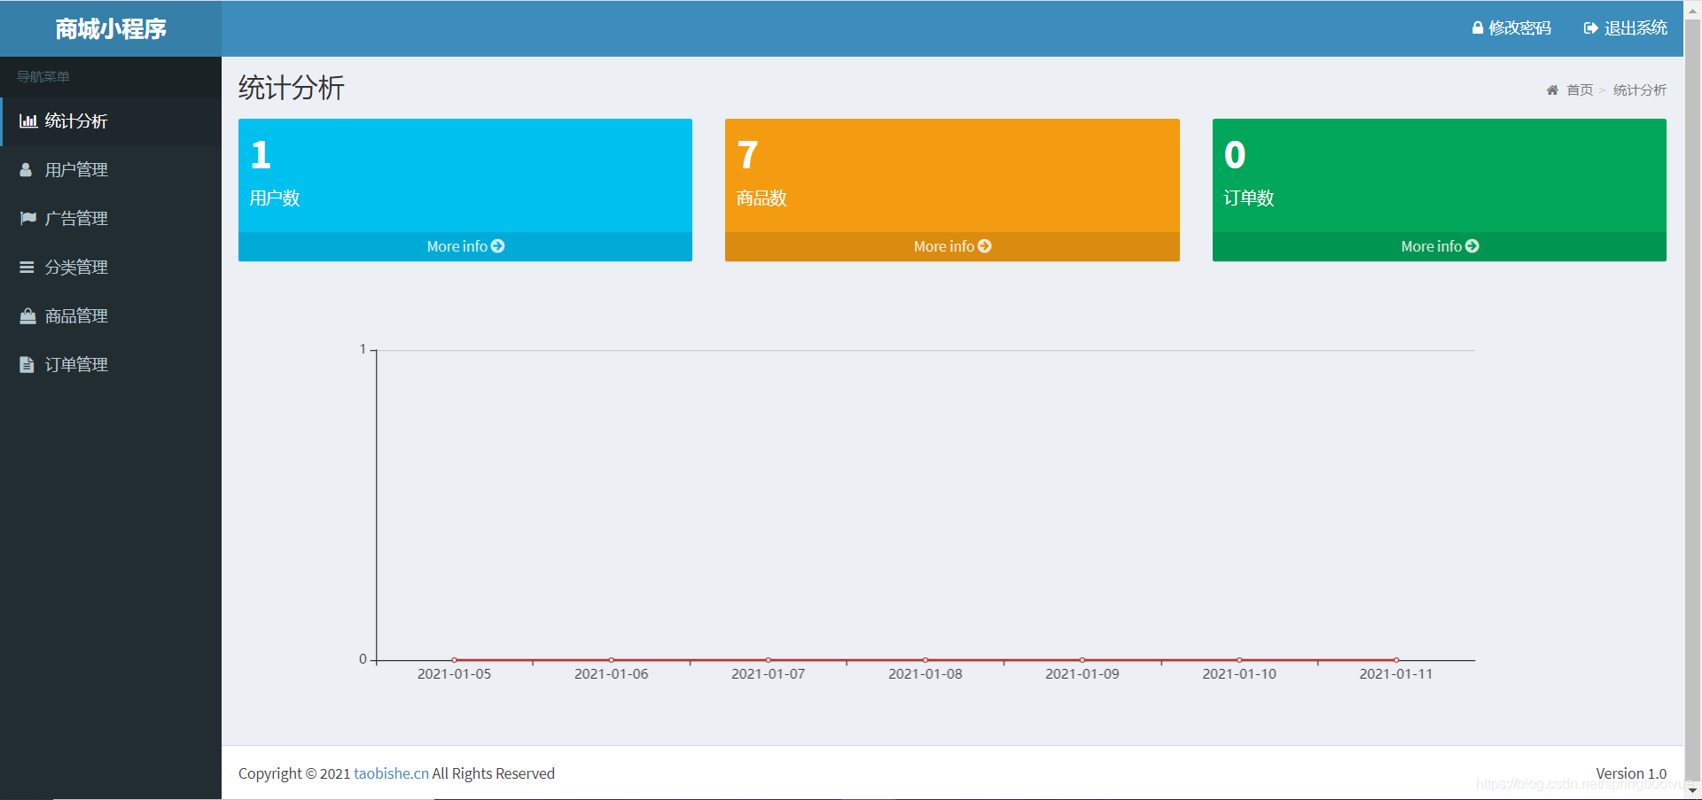Click the user icon beside 用户管理
Screen dimensions: 1702x800
(26, 170)
